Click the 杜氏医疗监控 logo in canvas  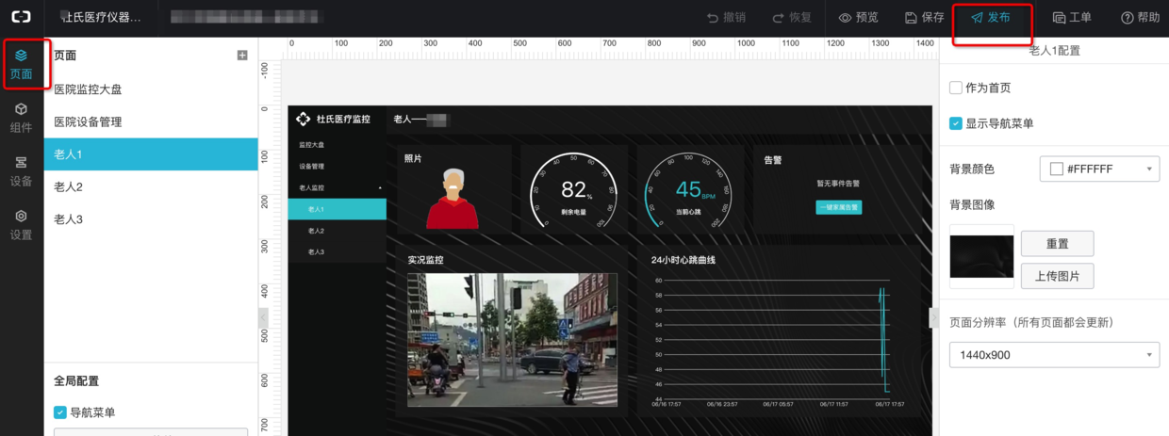pyautogui.click(x=333, y=119)
